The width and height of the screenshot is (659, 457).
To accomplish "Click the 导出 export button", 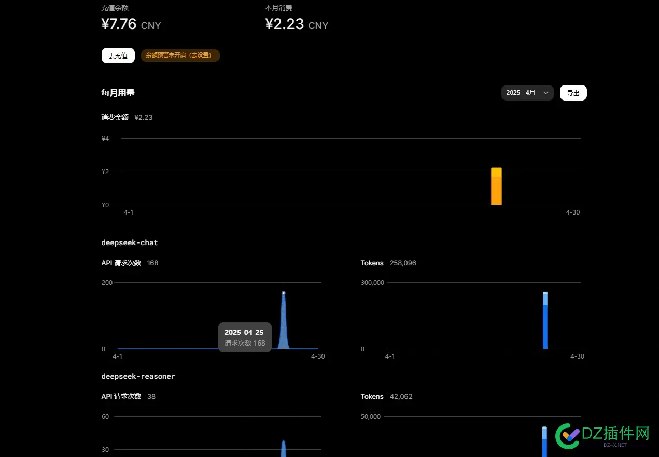I will click(573, 93).
